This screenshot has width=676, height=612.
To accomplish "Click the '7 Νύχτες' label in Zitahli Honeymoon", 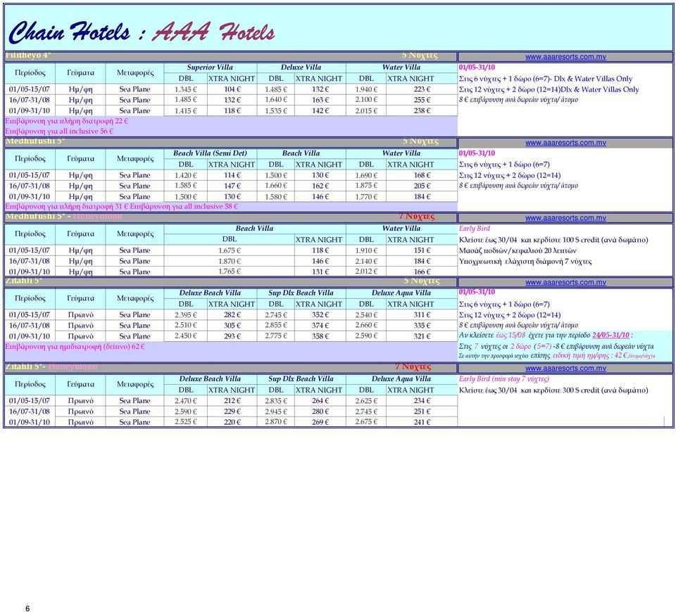I will (x=413, y=366).
